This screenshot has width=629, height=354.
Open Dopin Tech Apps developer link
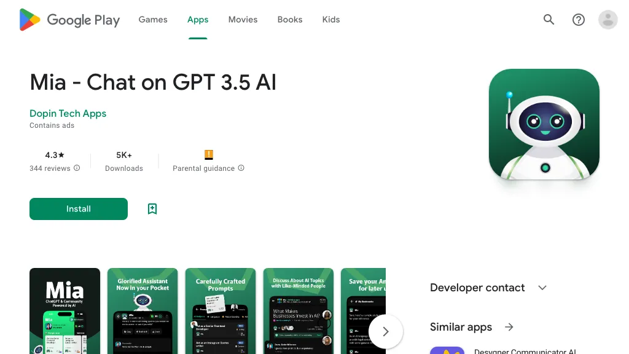(x=68, y=114)
